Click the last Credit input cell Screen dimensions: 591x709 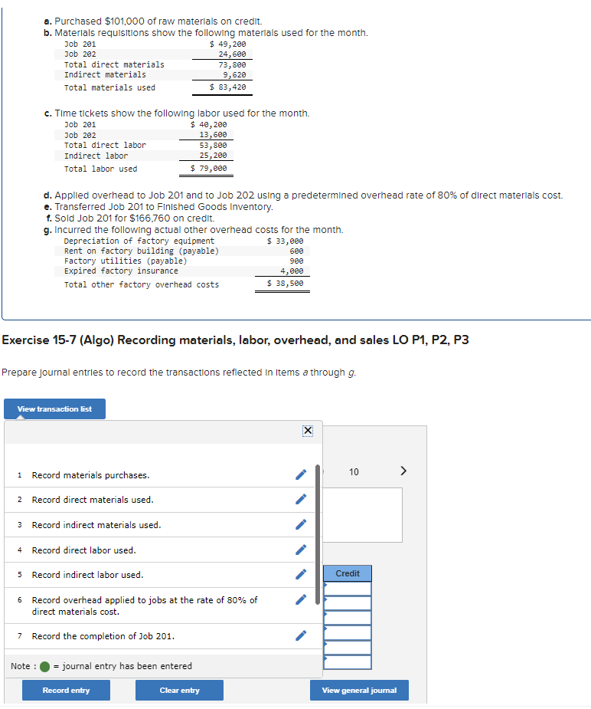tap(348, 662)
